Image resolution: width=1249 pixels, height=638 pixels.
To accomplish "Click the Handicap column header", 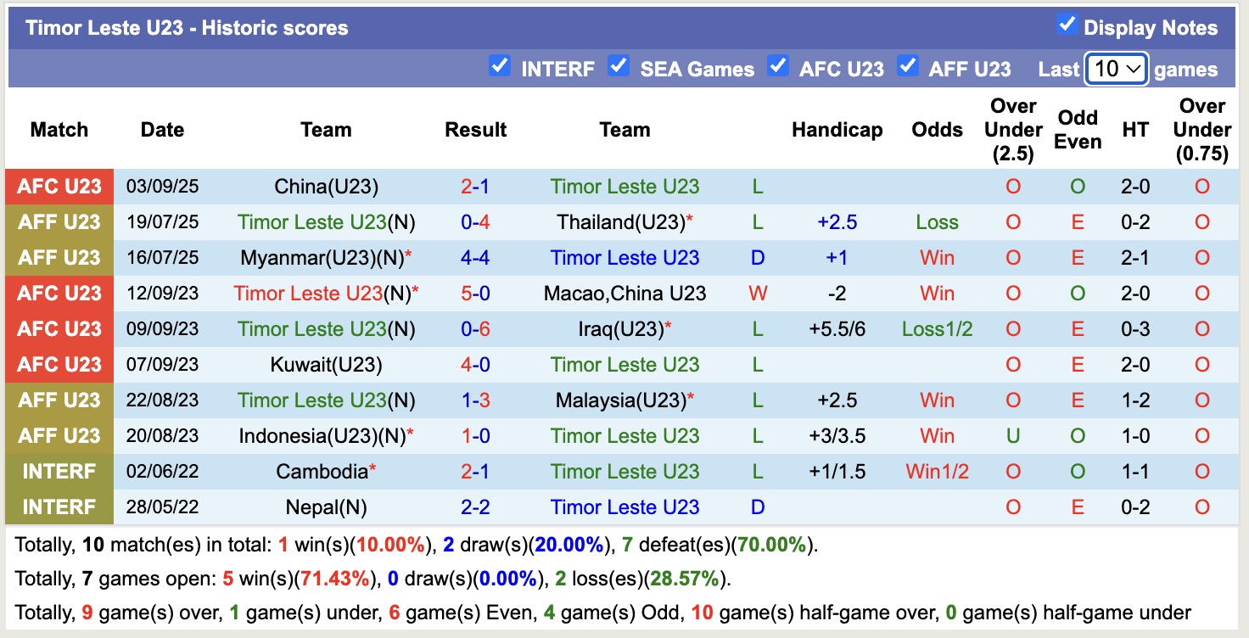I will pos(837,130).
